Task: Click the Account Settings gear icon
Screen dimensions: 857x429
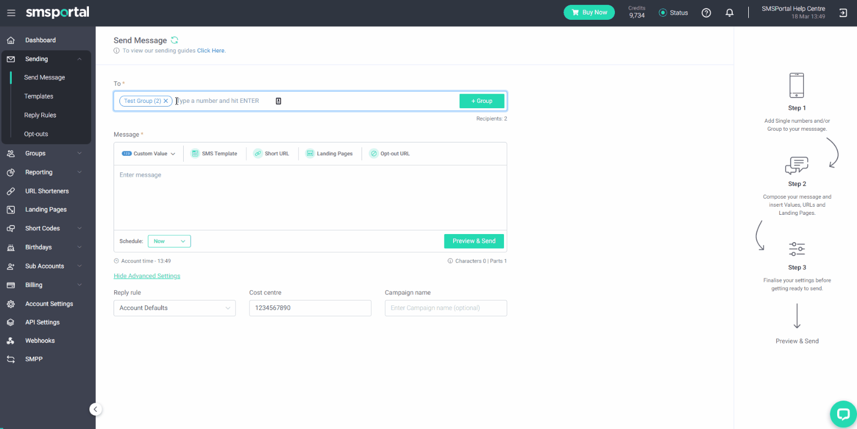Action: (11, 304)
